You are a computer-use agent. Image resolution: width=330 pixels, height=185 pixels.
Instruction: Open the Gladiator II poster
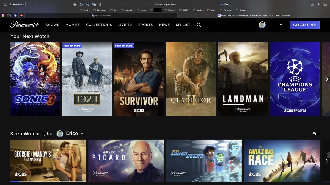[191, 79]
